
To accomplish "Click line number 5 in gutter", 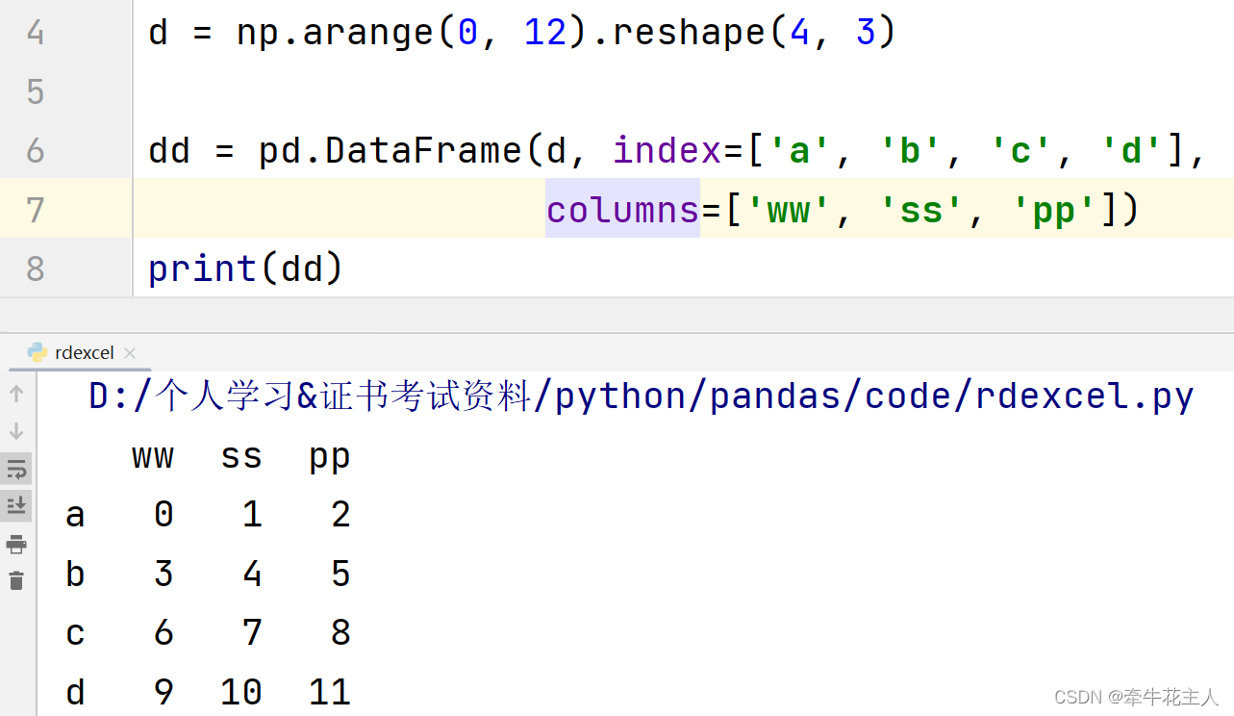I will click(36, 91).
